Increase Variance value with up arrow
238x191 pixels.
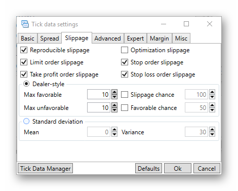(212, 130)
